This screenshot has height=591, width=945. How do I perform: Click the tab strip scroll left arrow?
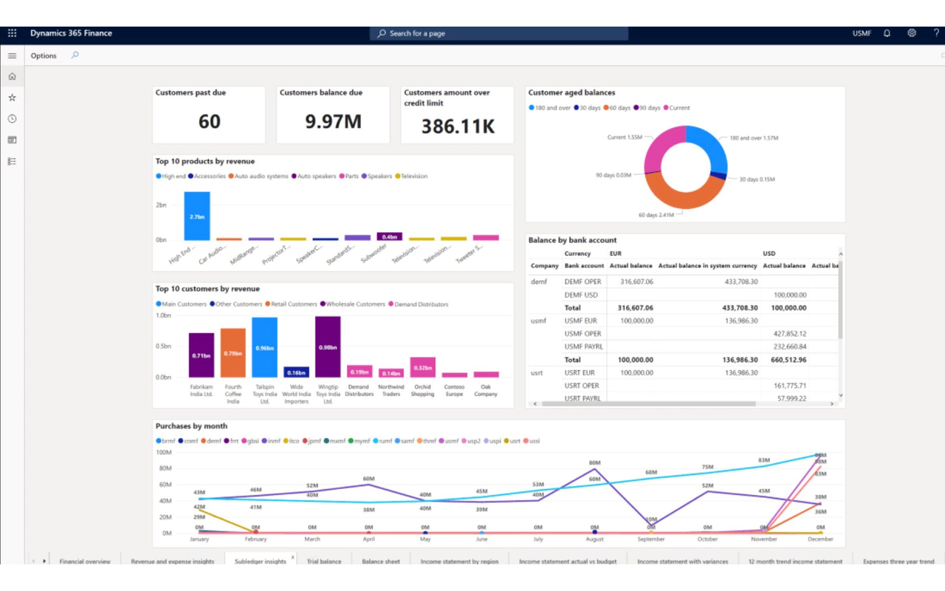click(33, 561)
